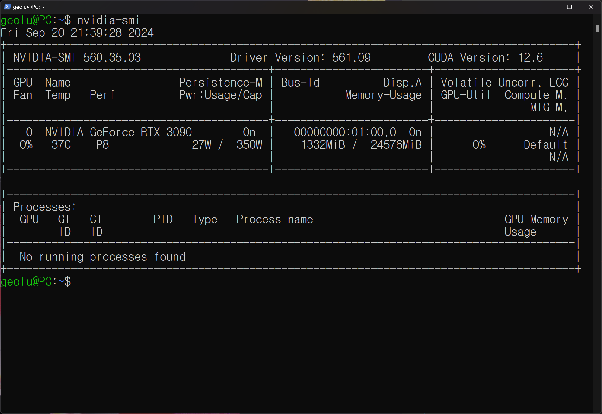Maximize the terminal window
Image resolution: width=602 pixels, height=414 pixels.
coord(569,7)
